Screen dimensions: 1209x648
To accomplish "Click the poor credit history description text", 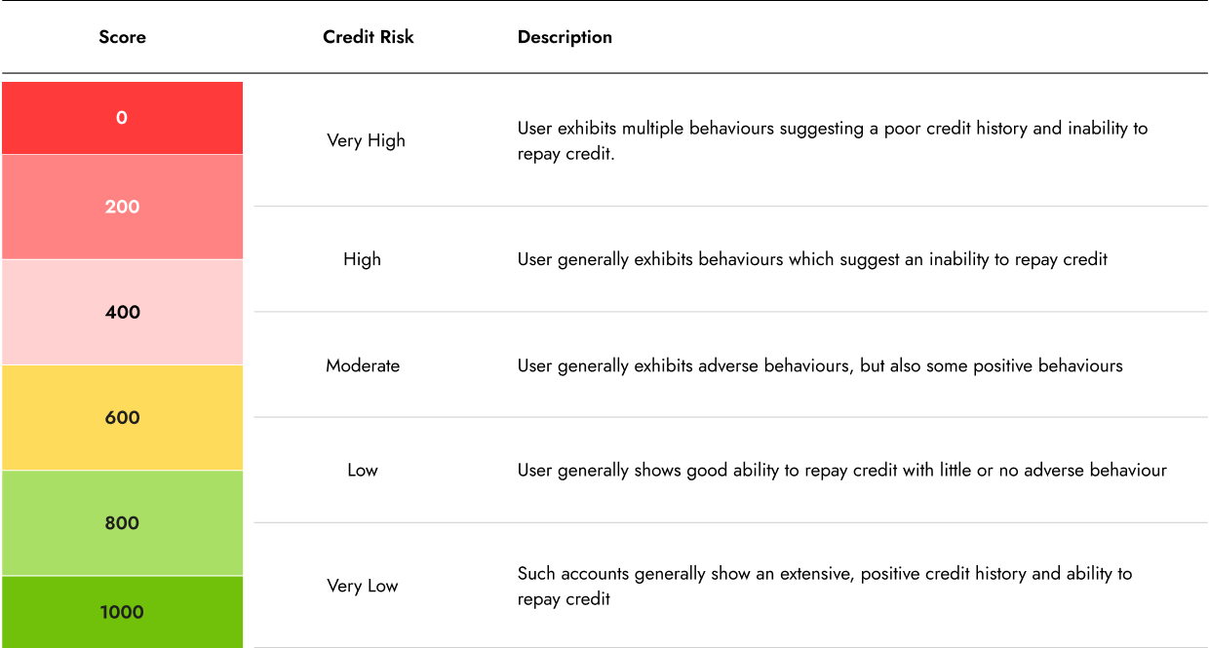I will [x=833, y=141].
